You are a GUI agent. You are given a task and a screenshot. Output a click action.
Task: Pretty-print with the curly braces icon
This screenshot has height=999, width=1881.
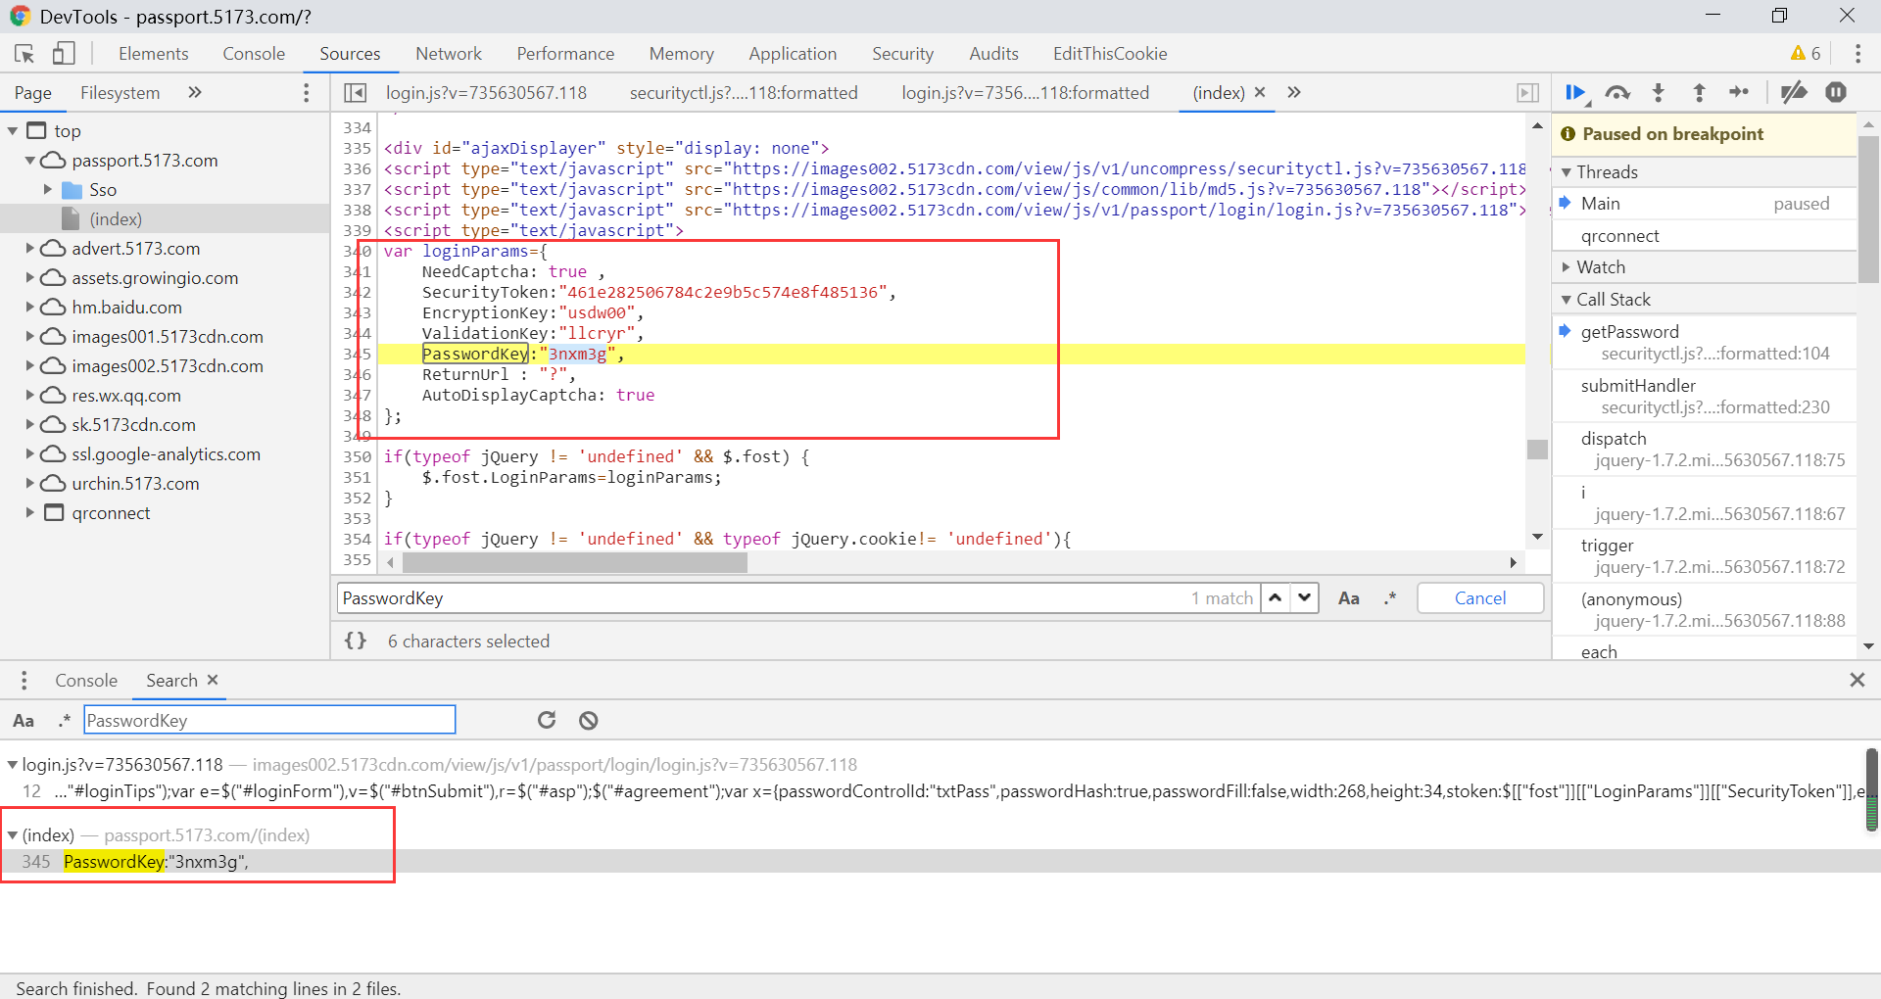(356, 641)
